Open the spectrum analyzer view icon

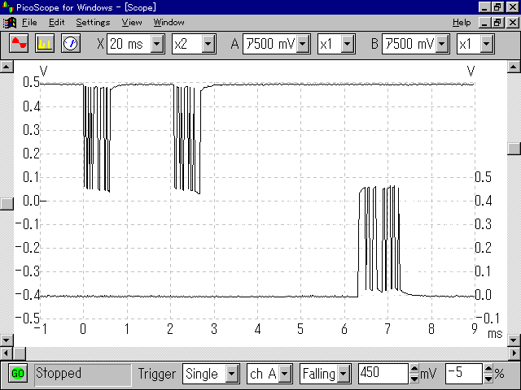point(45,43)
